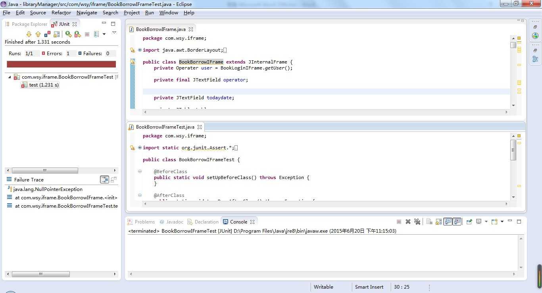Viewport: 542px width, 293px height.
Task: Close BookBorrowIFrameTest.java editor tab
Action: pyautogui.click(x=200, y=127)
